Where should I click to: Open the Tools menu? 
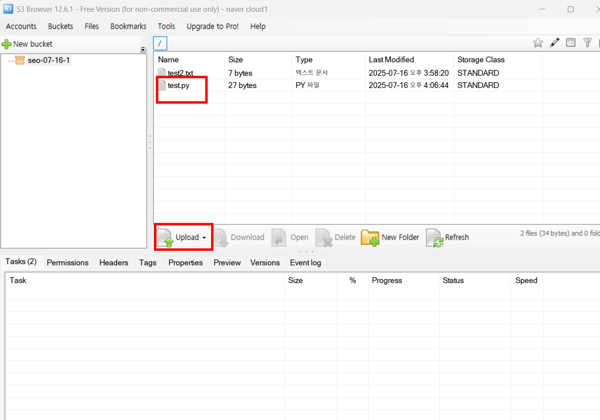[166, 26]
